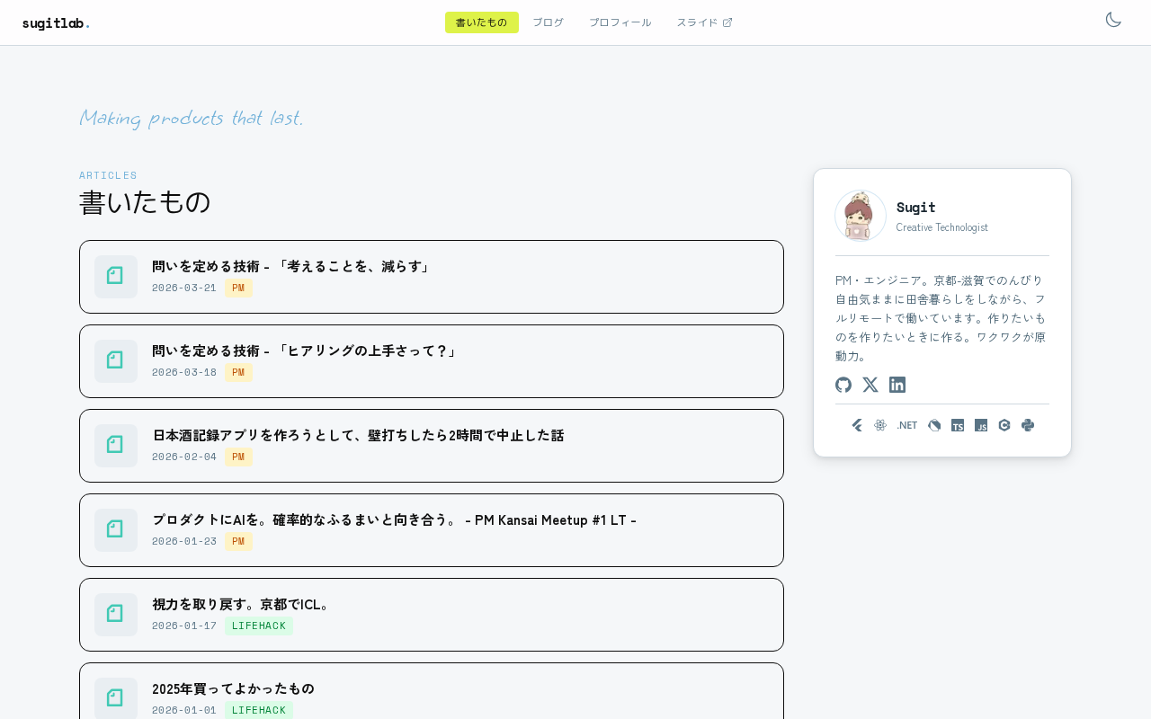Select the 書いたもの nav tab

pyautogui.click(x=481, y=22)
